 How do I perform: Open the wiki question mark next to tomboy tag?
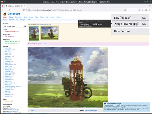4,96
